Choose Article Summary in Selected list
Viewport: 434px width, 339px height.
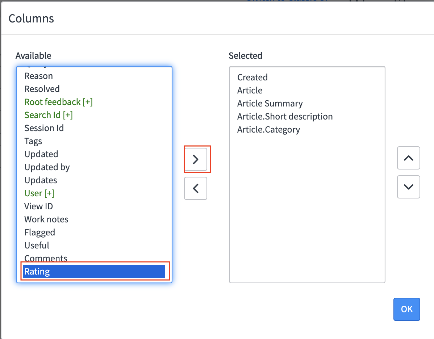click(270, 104)
